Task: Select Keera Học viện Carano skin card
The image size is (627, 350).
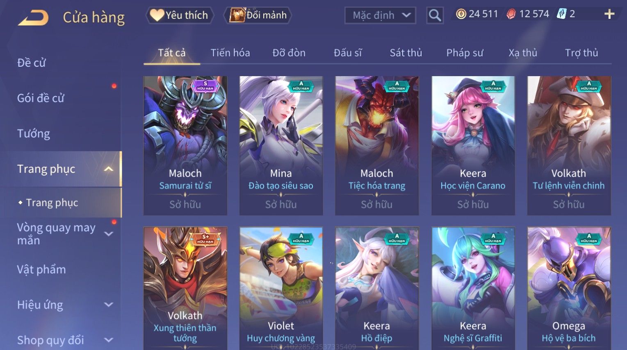Action: click(473, 145)
